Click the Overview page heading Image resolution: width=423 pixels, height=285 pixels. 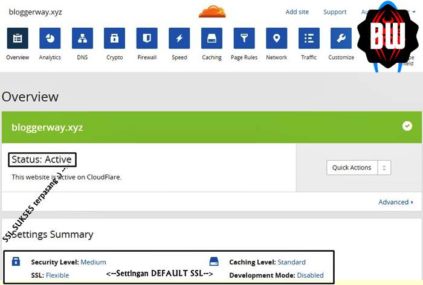[30, 97]
